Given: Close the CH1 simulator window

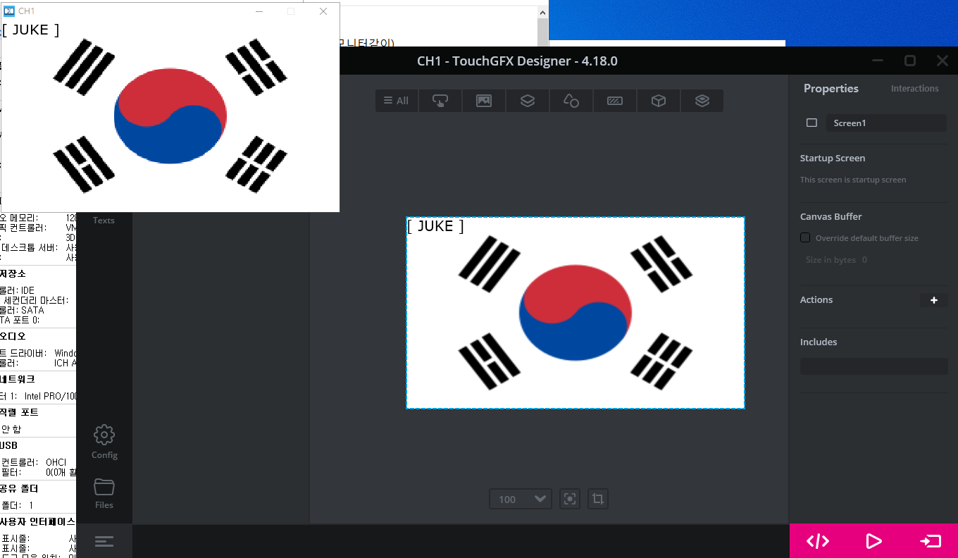Looking at the screenshot, I should [x=323, y=11].
